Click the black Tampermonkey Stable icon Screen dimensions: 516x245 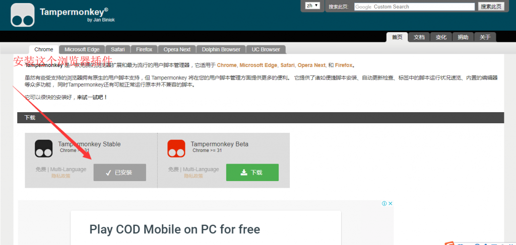pos(44,149)
